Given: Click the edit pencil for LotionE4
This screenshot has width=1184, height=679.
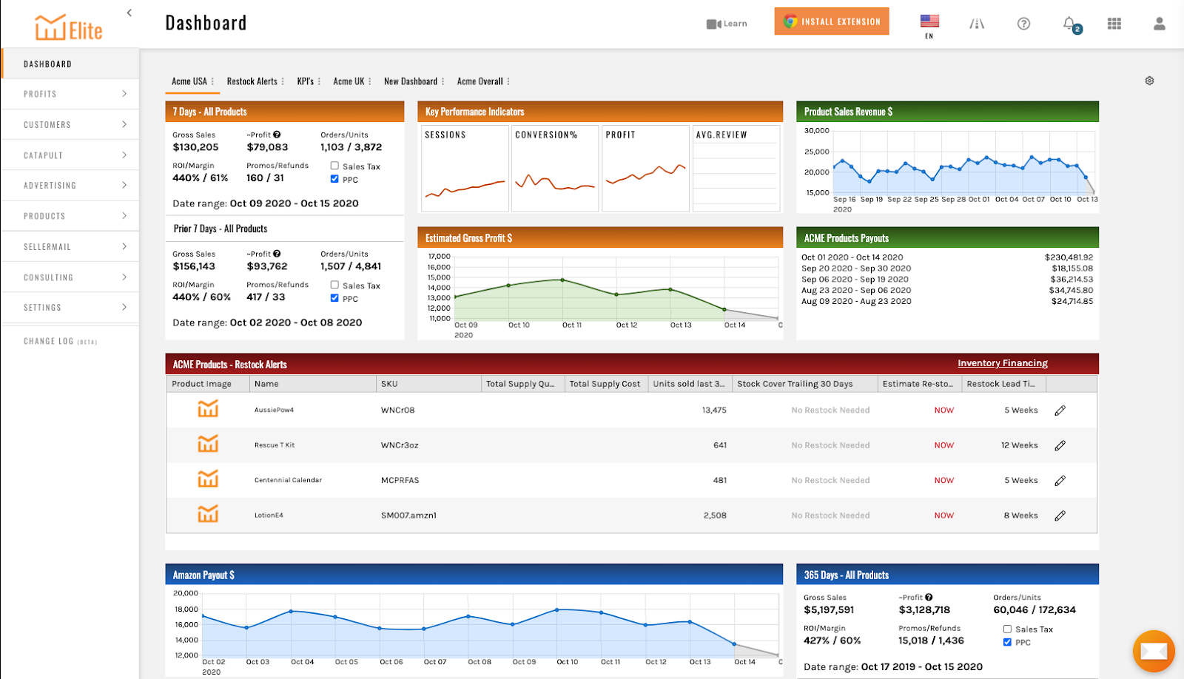Looking at the screenshot, I should click(1060, 516).
